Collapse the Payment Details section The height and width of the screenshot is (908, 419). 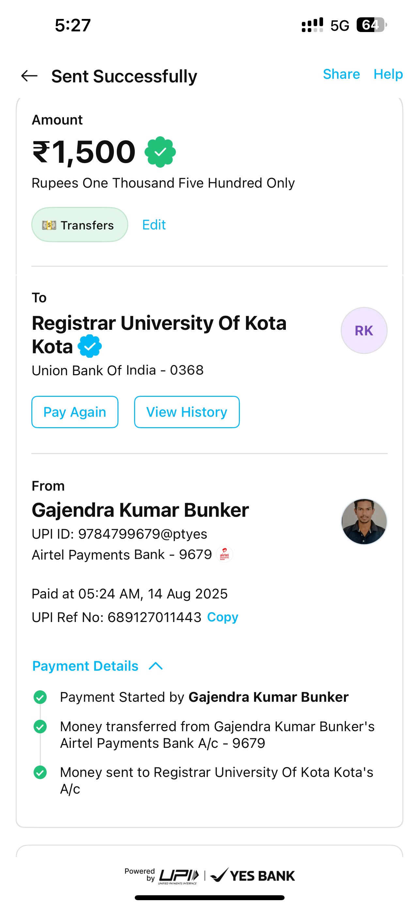tap(85, 666)
